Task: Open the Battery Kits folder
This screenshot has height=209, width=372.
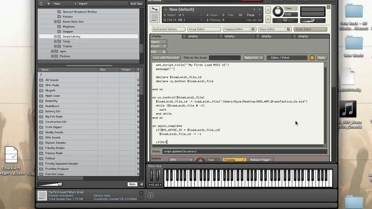Action: (53, 111)
